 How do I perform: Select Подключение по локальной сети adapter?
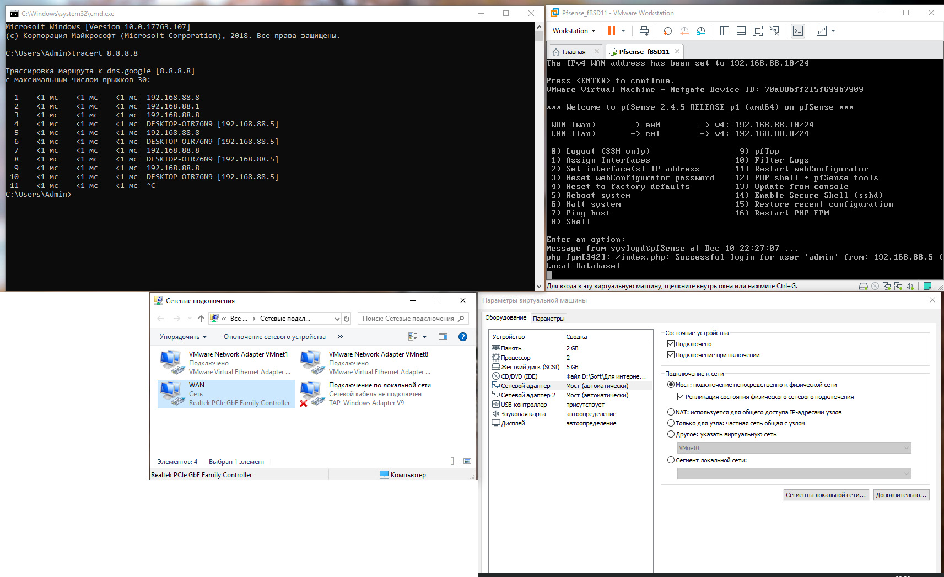[366, 394]
